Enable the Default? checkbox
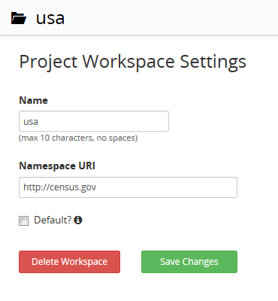 click(x=23, y=220)
